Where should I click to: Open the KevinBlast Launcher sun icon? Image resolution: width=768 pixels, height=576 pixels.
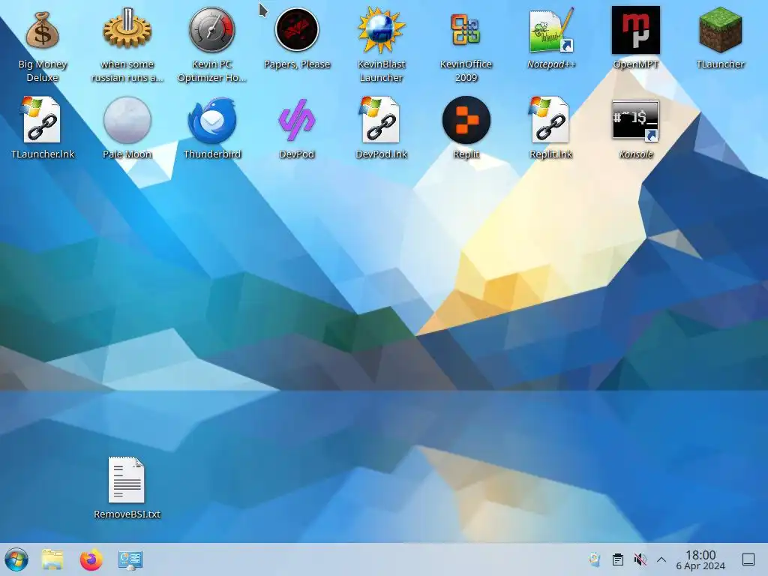tap(382, 30)
